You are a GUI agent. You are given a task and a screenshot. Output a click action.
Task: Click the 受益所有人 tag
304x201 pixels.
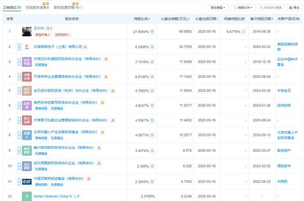coord(43,35)
